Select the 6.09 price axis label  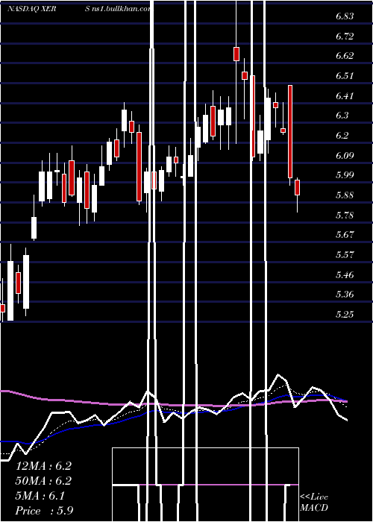pyautogui.click(x=345, y=155)
